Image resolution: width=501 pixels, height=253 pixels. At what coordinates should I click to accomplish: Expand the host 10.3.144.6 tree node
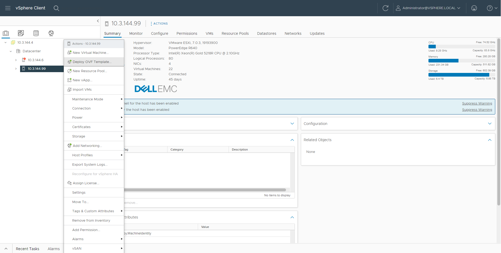click(x=16, y=60)
